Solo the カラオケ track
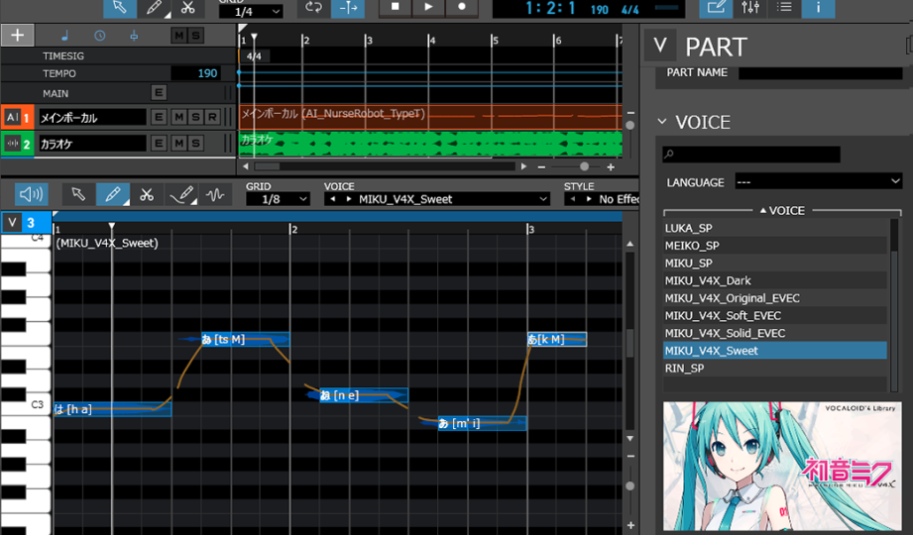 tap(196, 144)
